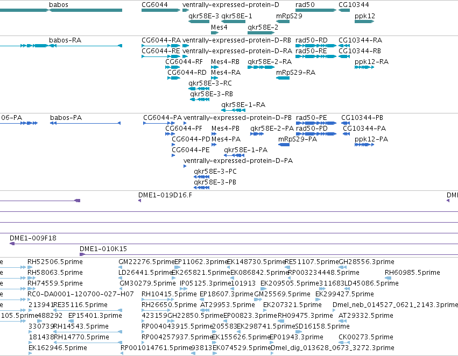Click the Mes4-RA transcript label

(226, 73)
